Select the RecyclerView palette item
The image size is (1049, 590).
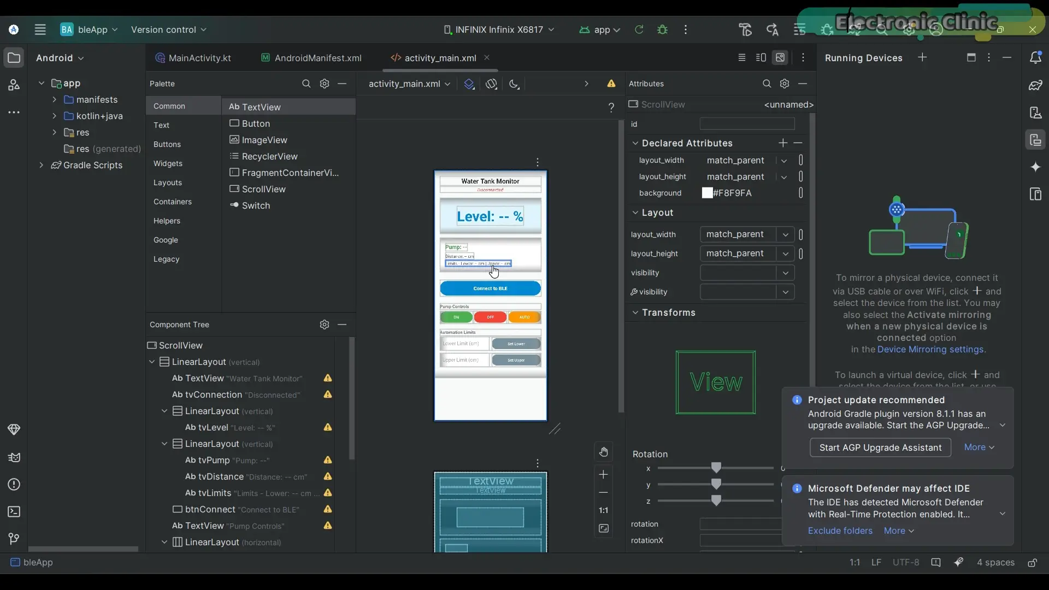point(270,156)
